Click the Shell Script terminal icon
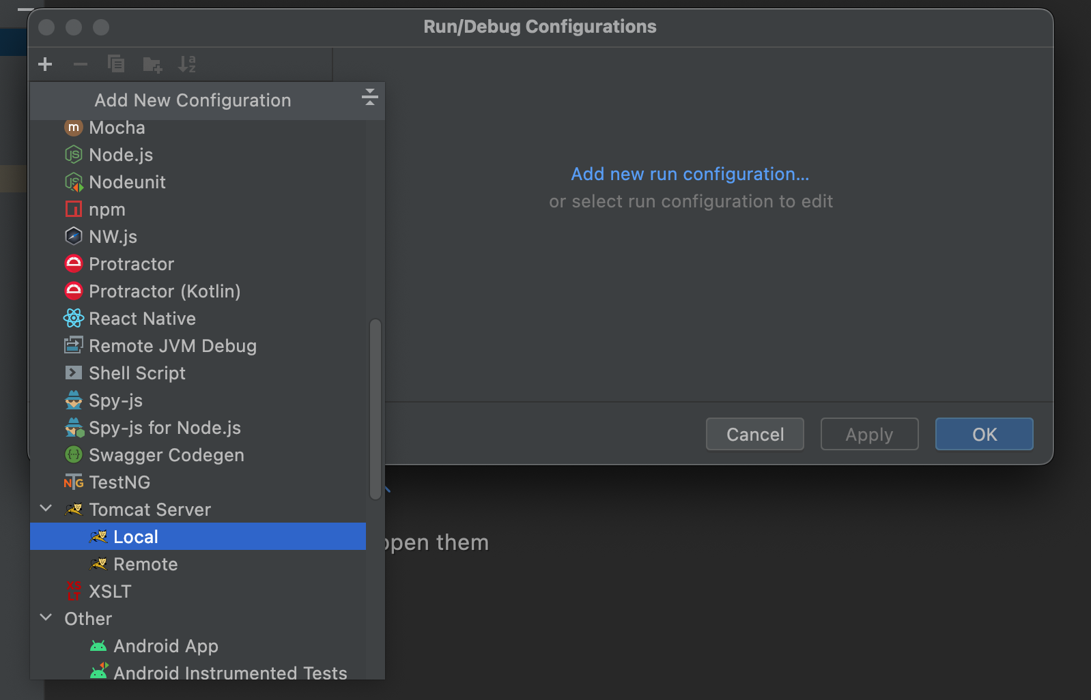Screen dimensions: 1091x700 pyautogui.click(x=74, y=373)
